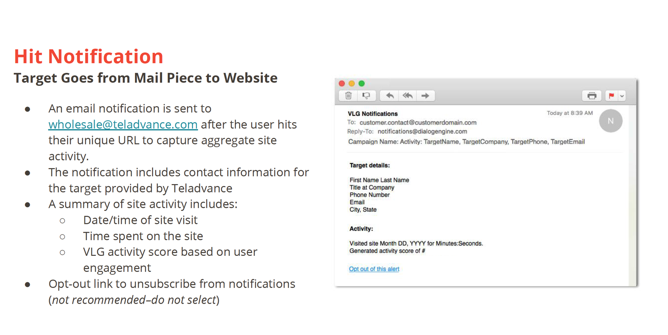The image size is (668, 335).
Task: Click the Reply arrow icon
Action: point(390,96)
